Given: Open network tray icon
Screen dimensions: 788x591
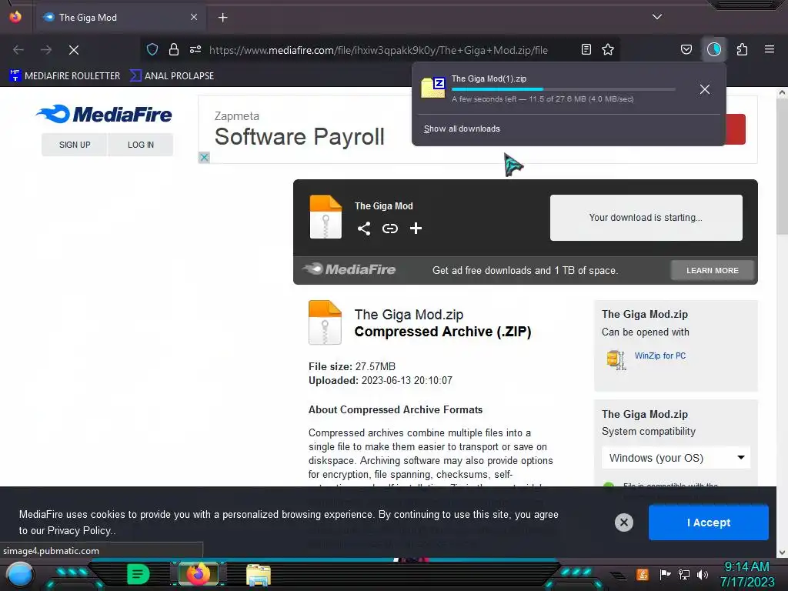Looking at the screenshot, I should pos(684,574).
